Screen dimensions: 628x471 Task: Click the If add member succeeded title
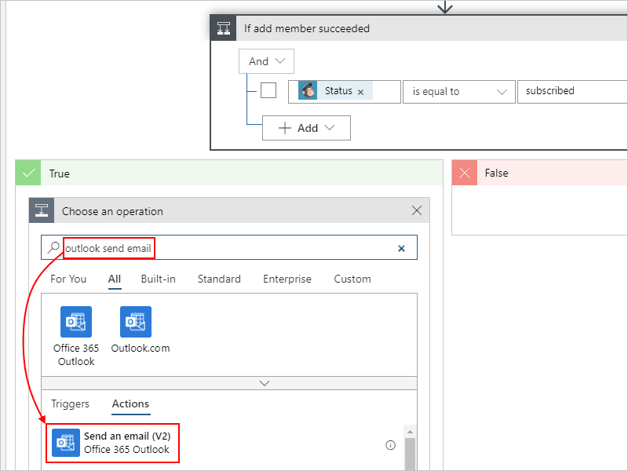click(307, 28)
